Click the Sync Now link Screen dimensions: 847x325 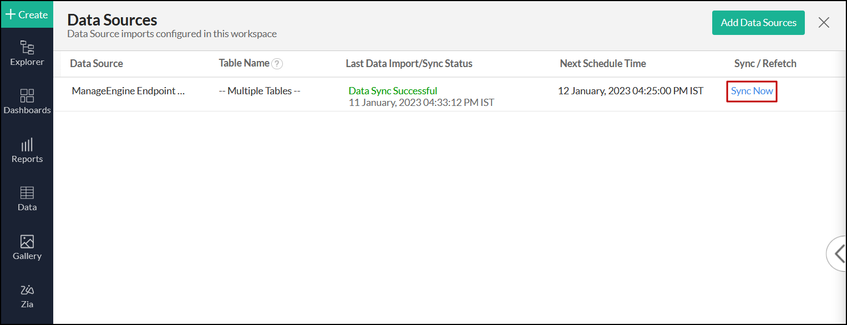point(752,91)
